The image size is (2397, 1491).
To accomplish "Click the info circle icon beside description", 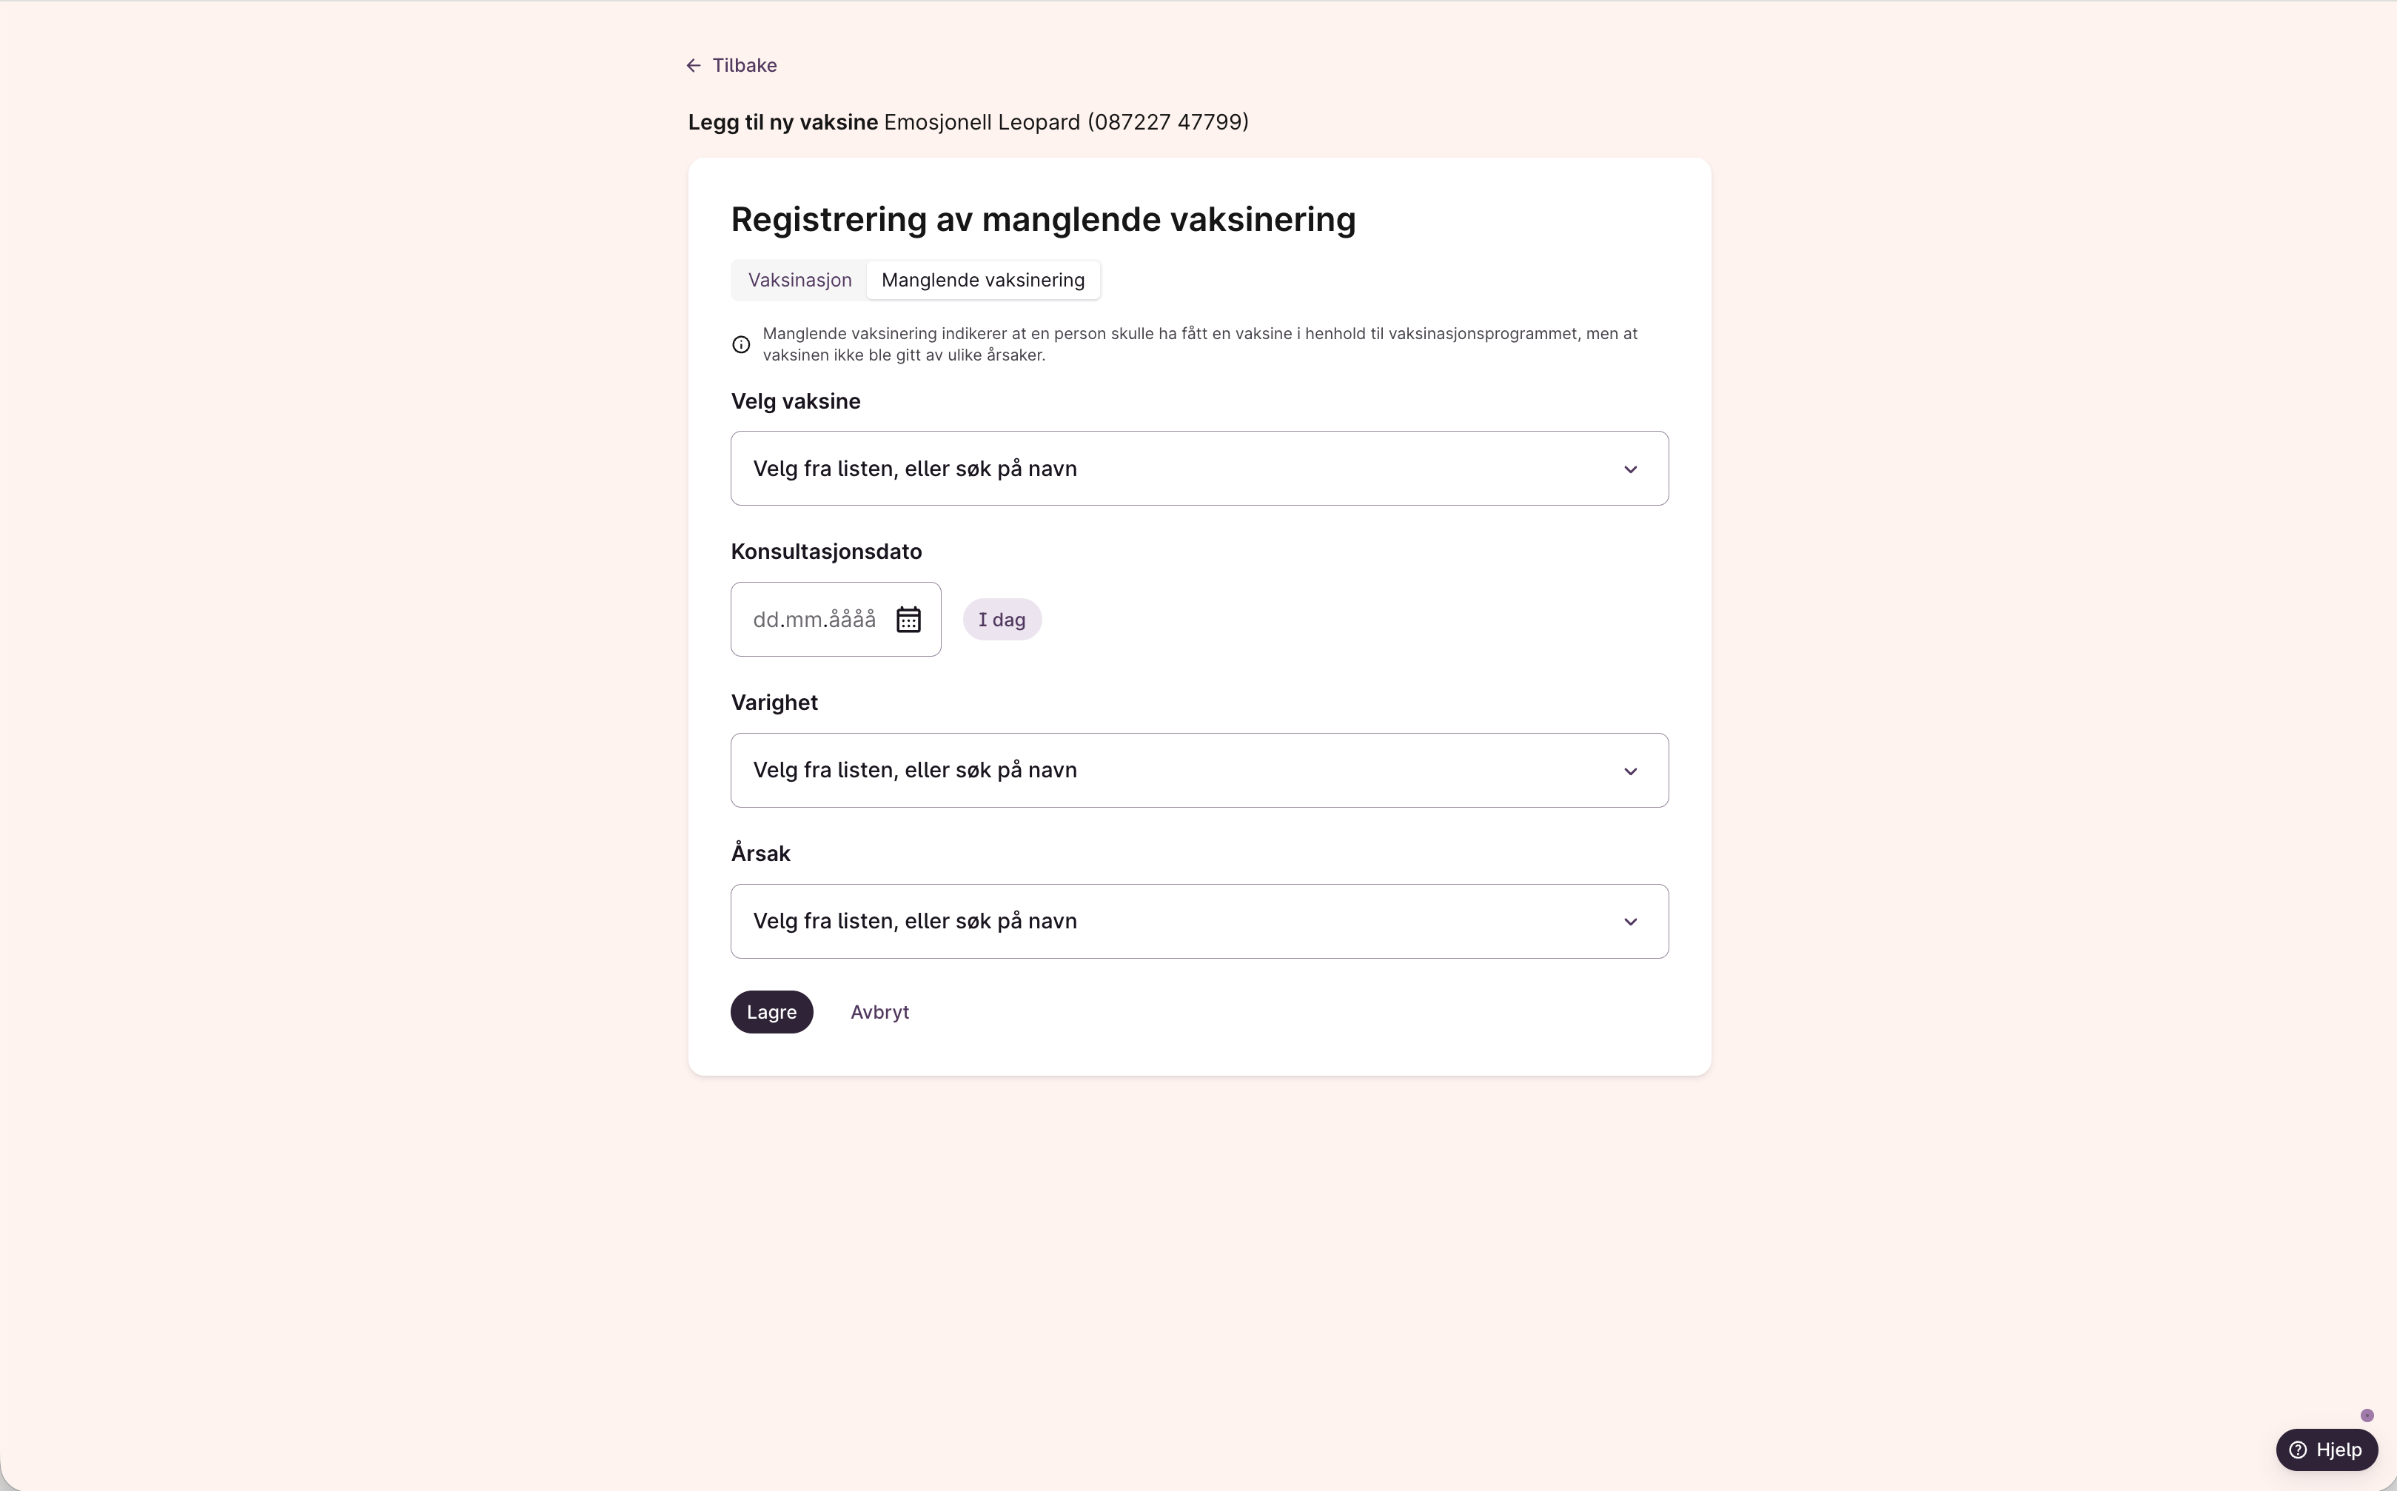I will (742, 344).
